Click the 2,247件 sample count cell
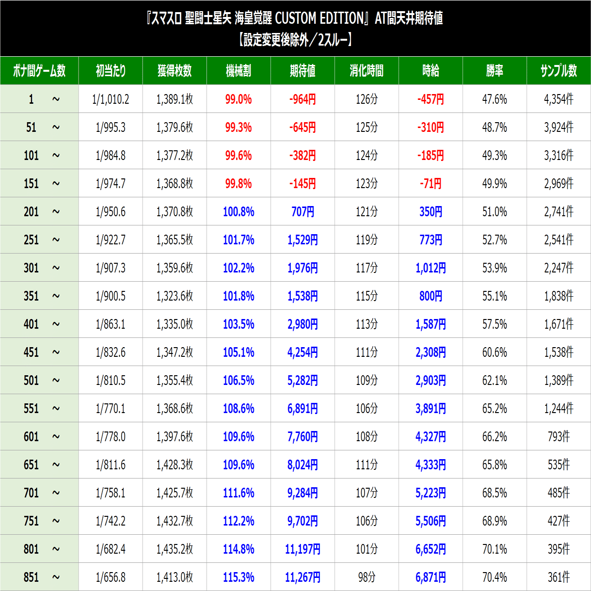 pos(559,268)
